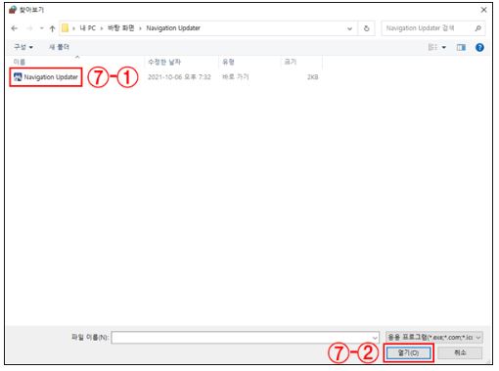Go back with the back arrow
This screenshot has height=371, width=499.
(15, 28)
